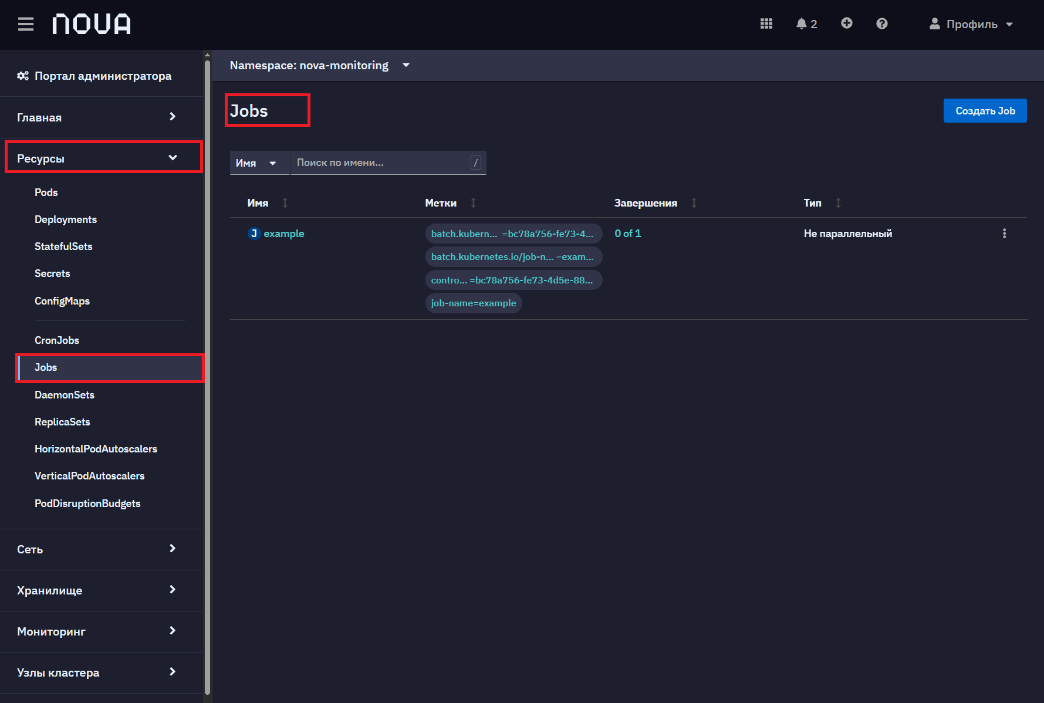Open notifications bell showing 2
Image resolution: width=1044 pixels, height=703 pixels.
point(806,24)
